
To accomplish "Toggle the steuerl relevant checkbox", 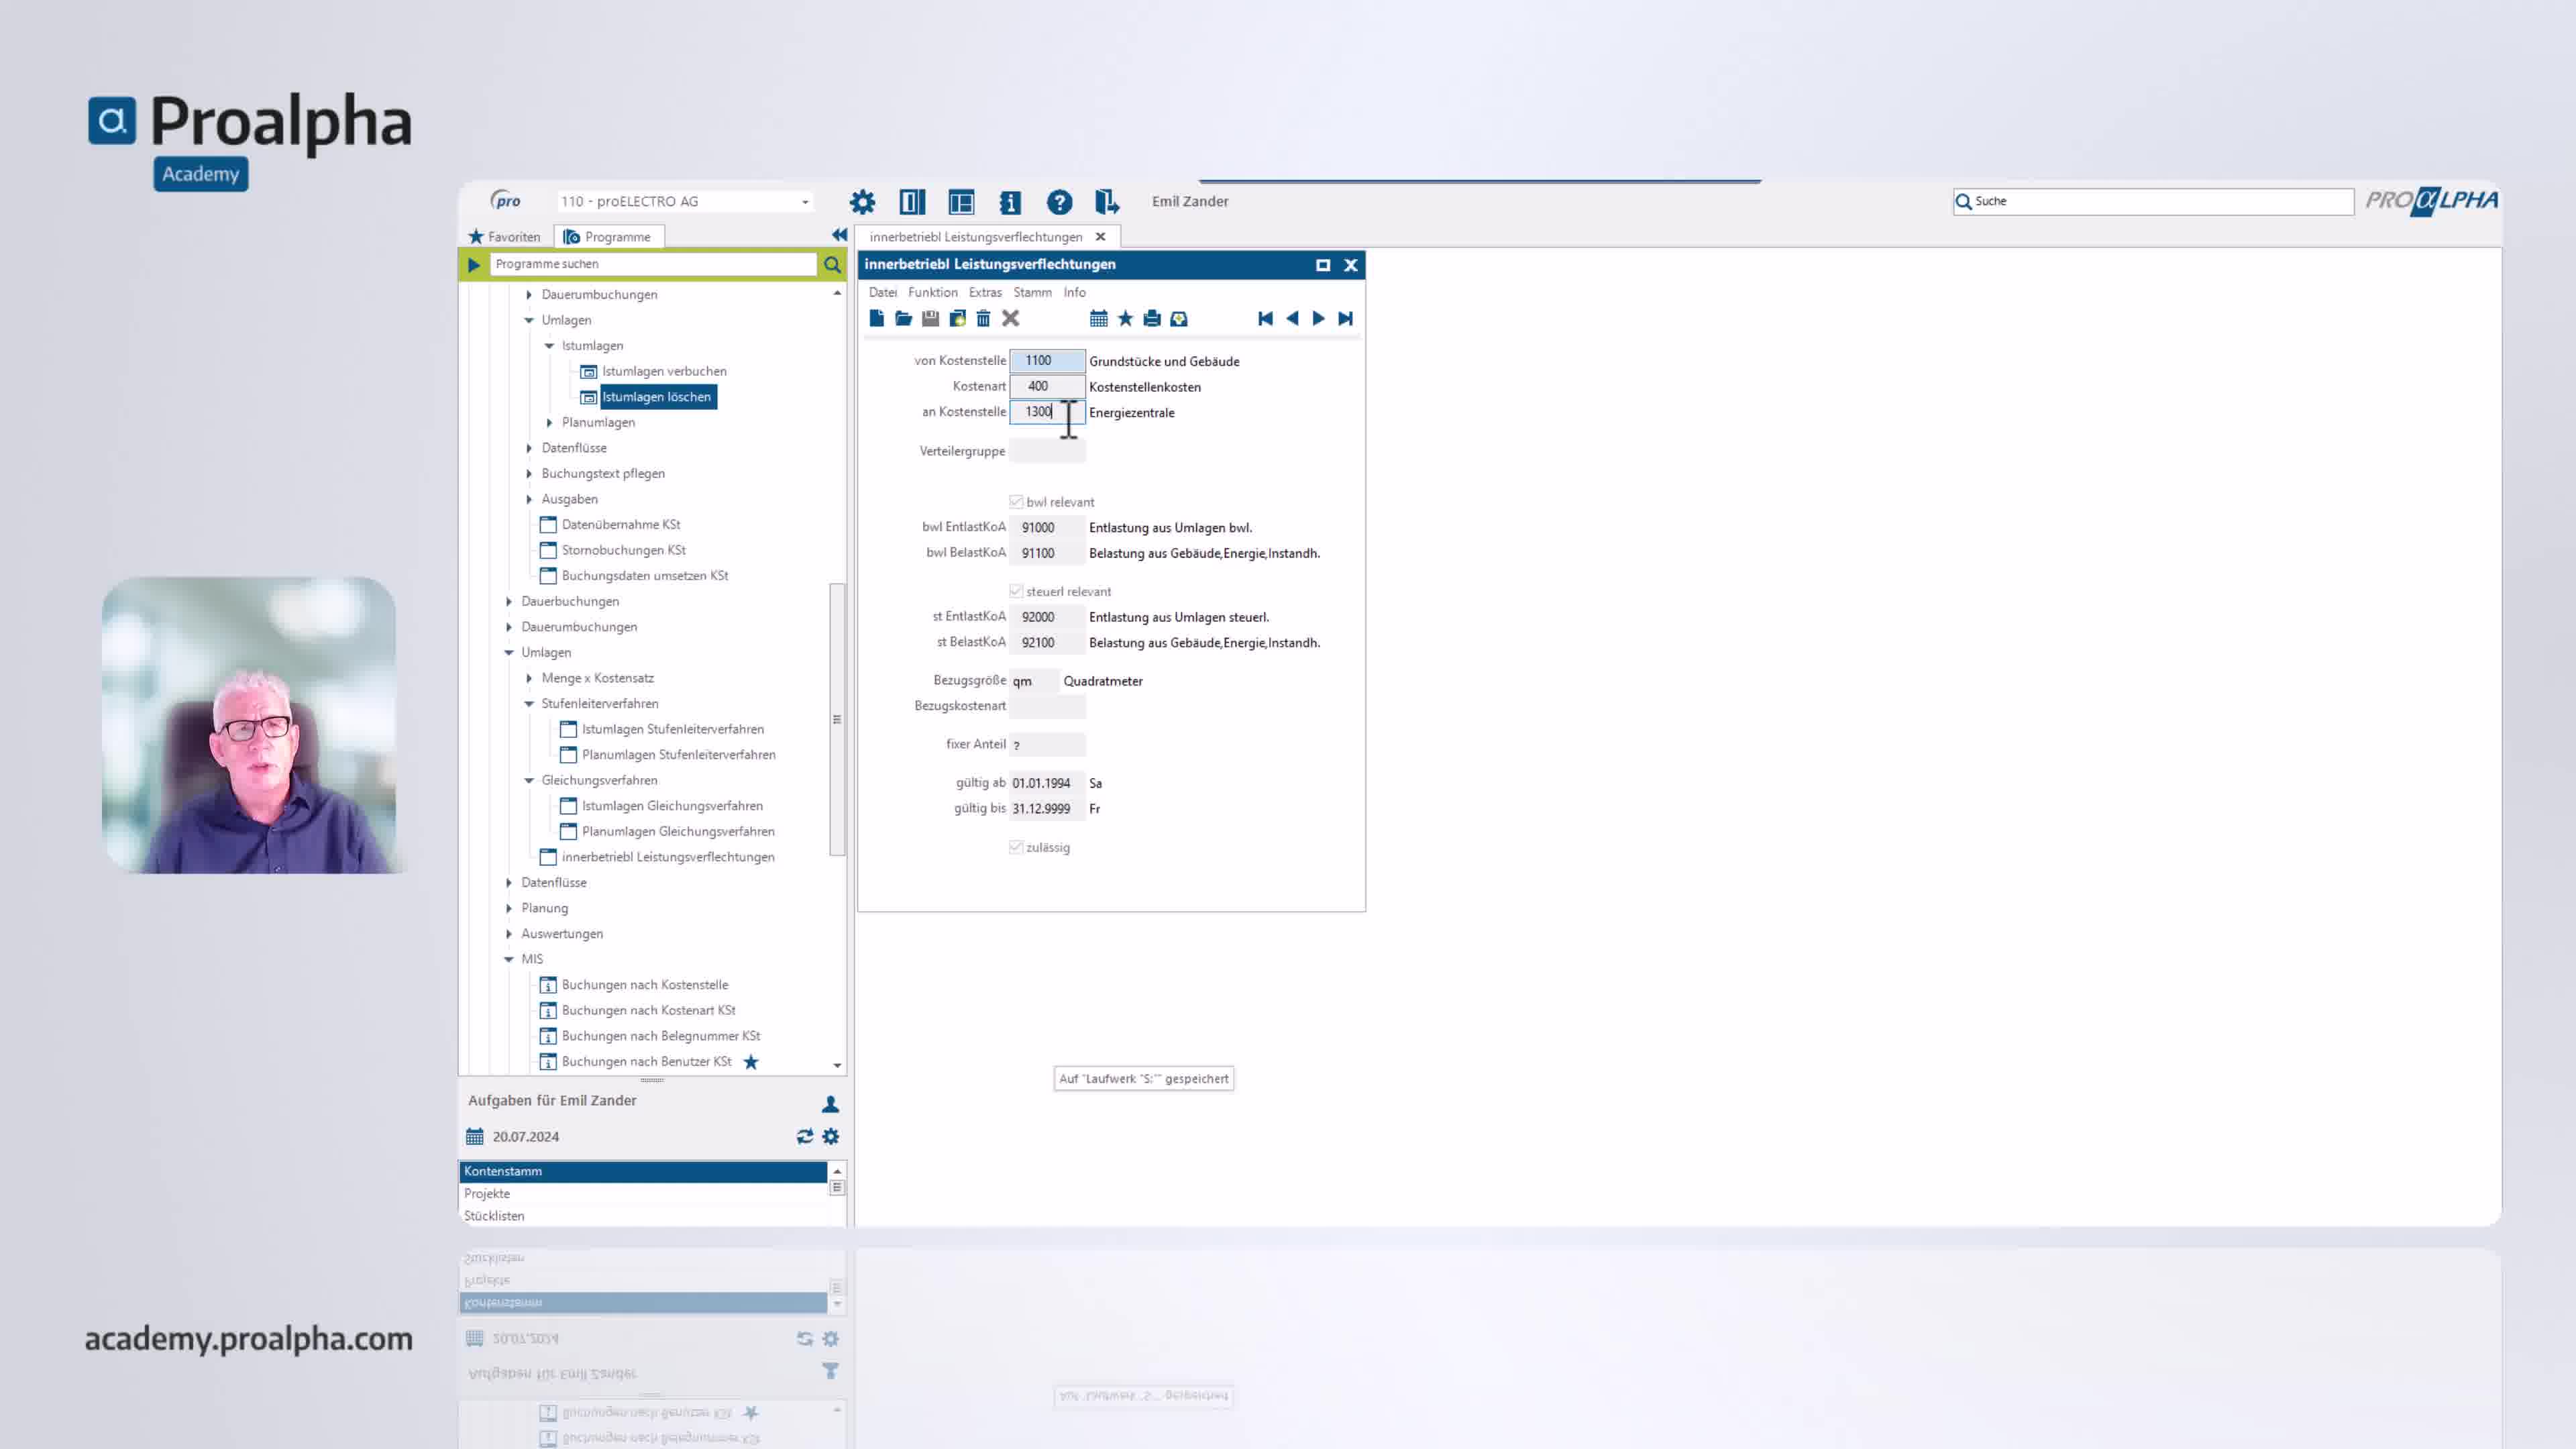I will point(1016,591).
